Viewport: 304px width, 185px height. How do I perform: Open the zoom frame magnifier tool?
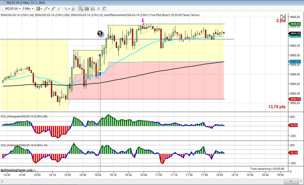pyautogui.click(x=73, y=9)
